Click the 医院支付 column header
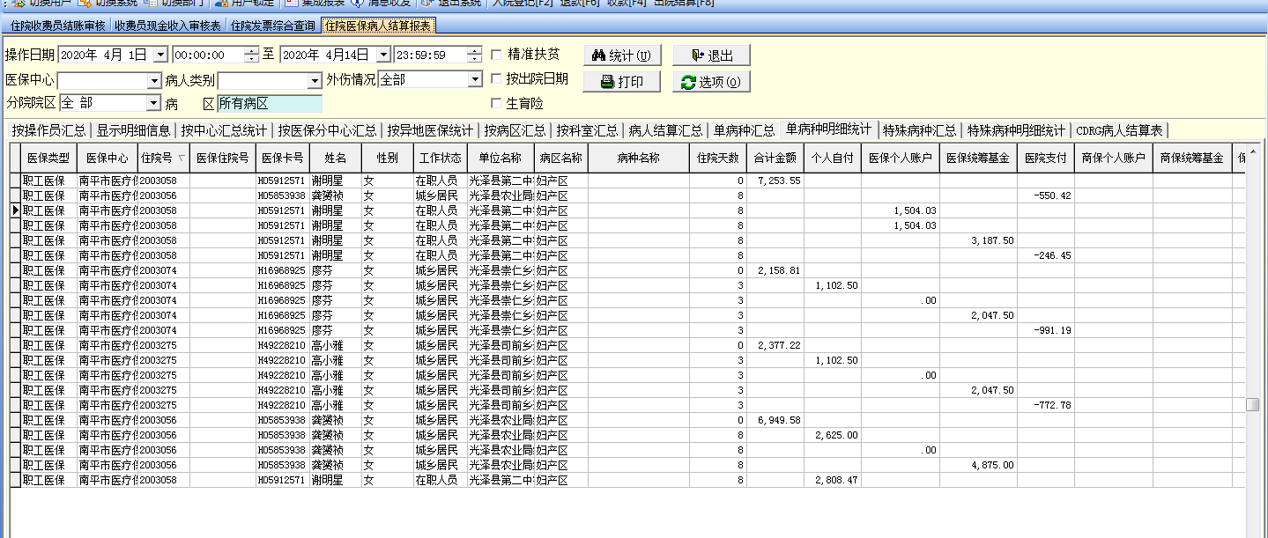Viewport: 1268px width, 538px height. 1046,158
